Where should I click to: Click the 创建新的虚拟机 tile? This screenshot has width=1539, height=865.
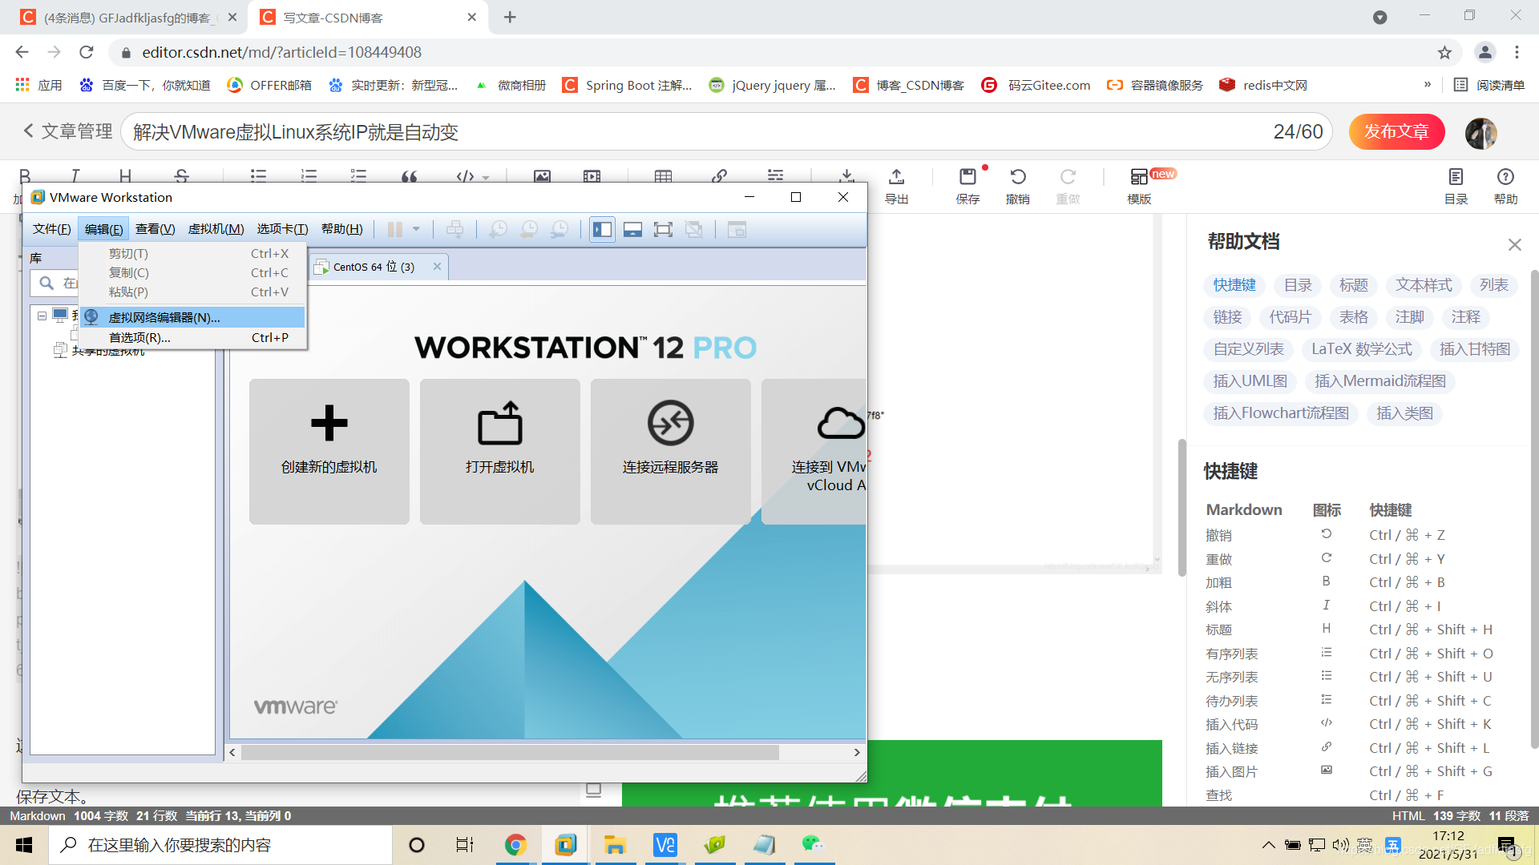pyautogui.click(x=329, y=451)
